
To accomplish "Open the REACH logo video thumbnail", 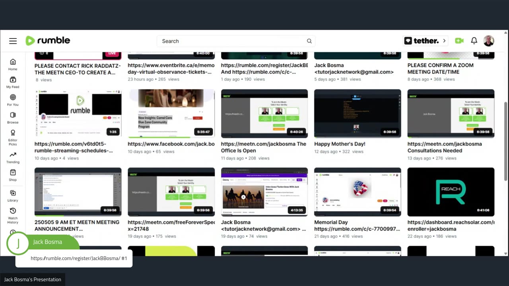I will (451, 192).
